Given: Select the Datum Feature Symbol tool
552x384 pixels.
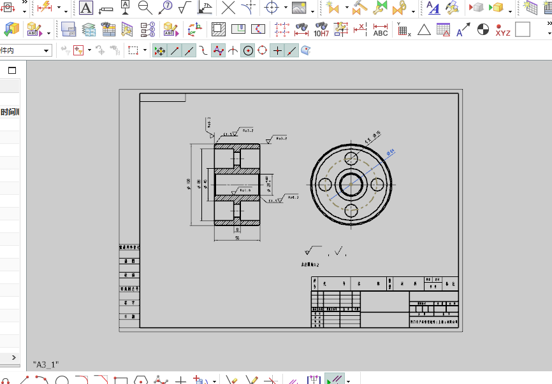Looking at the screenshot, I should (125, 8).
